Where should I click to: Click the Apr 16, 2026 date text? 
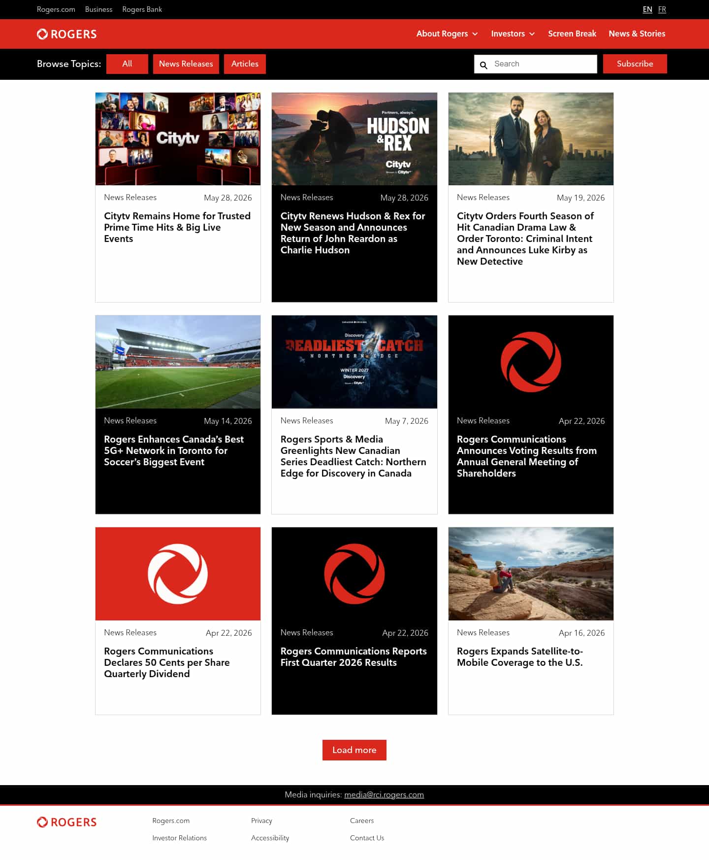point(582,633)
